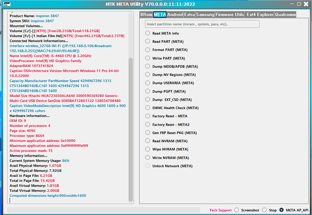Click 'Avail Physical Memory: 1.07GB' line
This screenshot has width=312, height=215.
coord(35,166)
